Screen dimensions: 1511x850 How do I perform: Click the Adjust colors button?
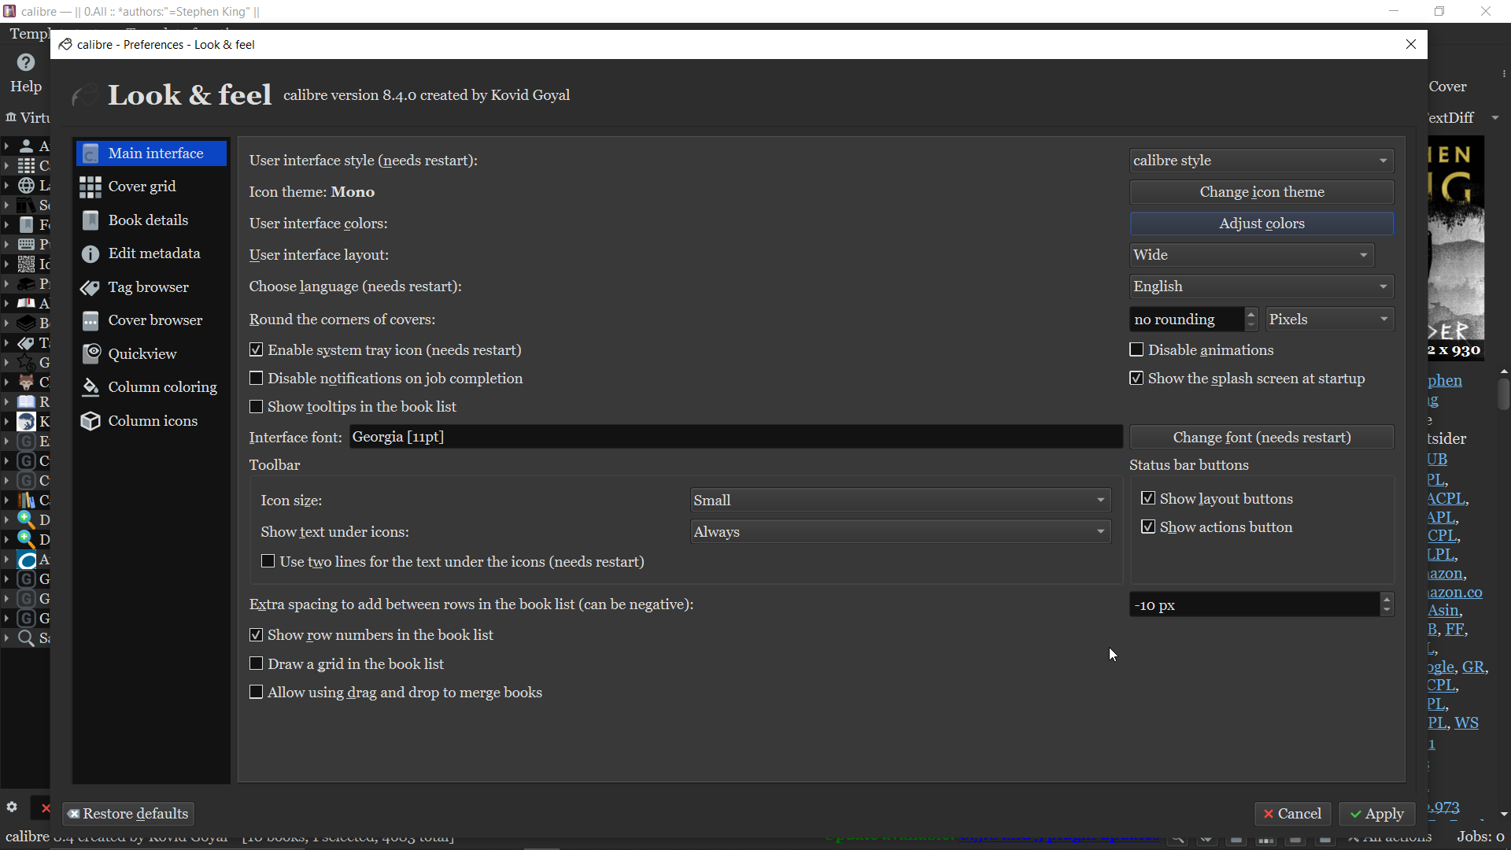coord(1261,224)
